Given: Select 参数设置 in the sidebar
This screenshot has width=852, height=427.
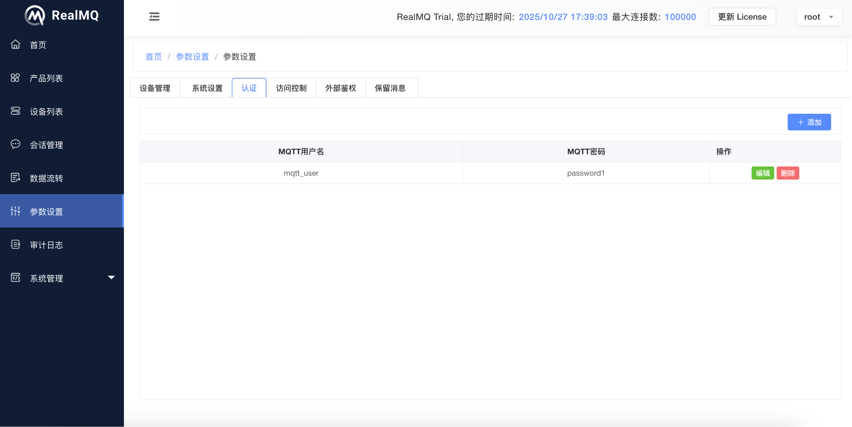Looking at the screenshot, I should (62, 211).
